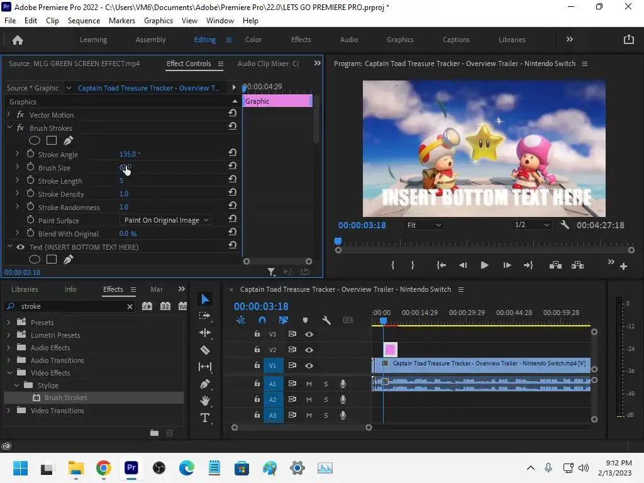This screenshot has height=483, width=644.
Task: Click the Stroke Angle value 135.0
Action: (127, 154)
